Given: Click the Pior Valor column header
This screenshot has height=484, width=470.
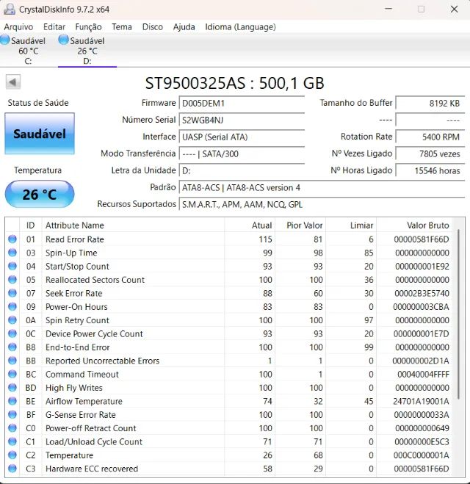Looking at the screenshot, I should coord(300,225).
